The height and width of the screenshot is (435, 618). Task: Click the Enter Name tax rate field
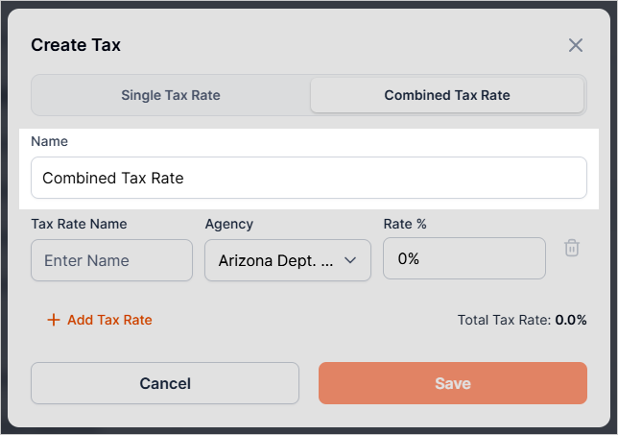111,260
